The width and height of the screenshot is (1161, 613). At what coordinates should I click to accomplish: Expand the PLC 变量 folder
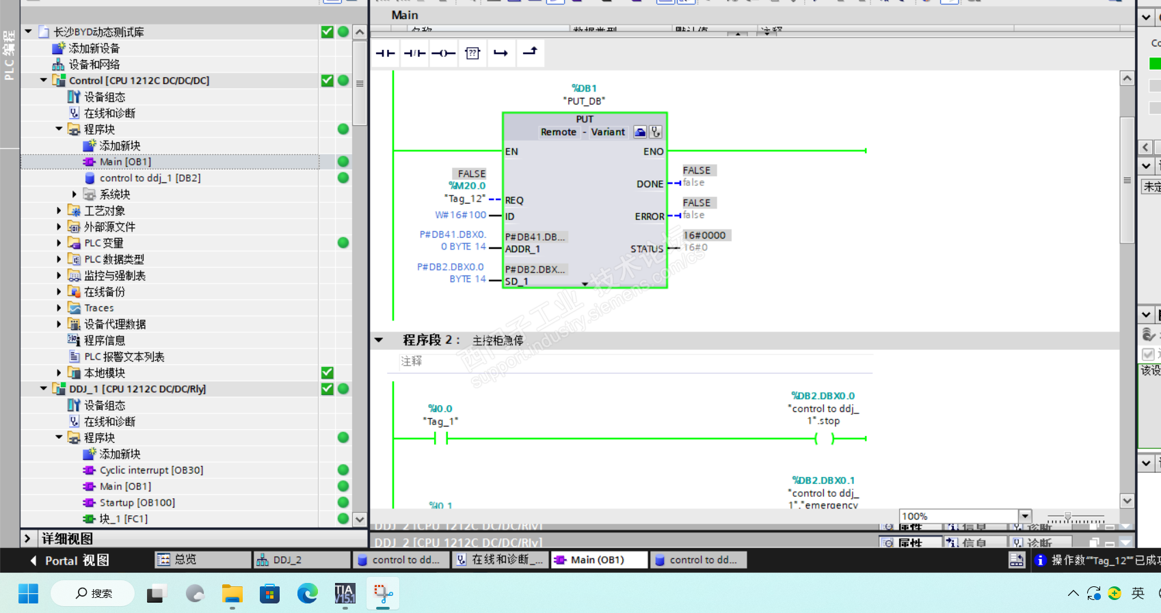pos(59,243)
